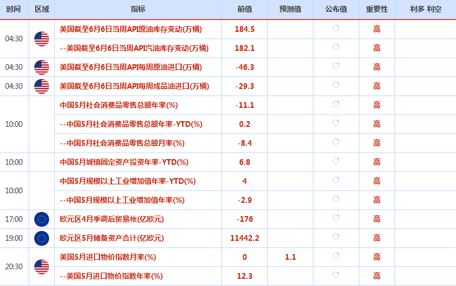Select the previous value -2.9
Viewport: 456px width, 286px height.
tap(245, 201)
